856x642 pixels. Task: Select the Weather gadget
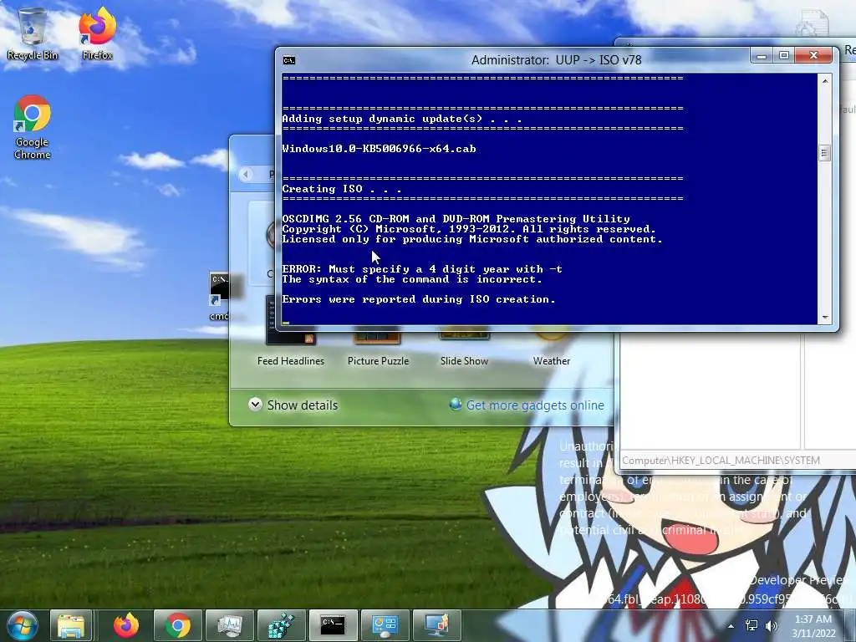pyautogui.click(x=552, y=347)
